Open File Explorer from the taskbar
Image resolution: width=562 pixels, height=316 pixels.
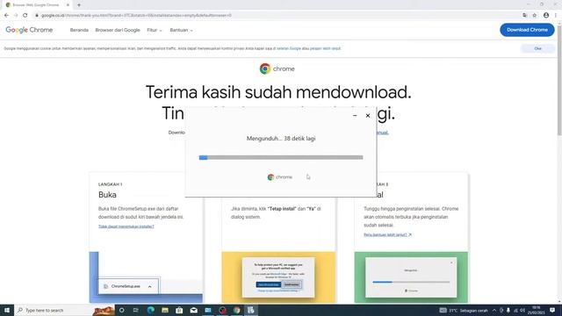[x=165, y=310]
